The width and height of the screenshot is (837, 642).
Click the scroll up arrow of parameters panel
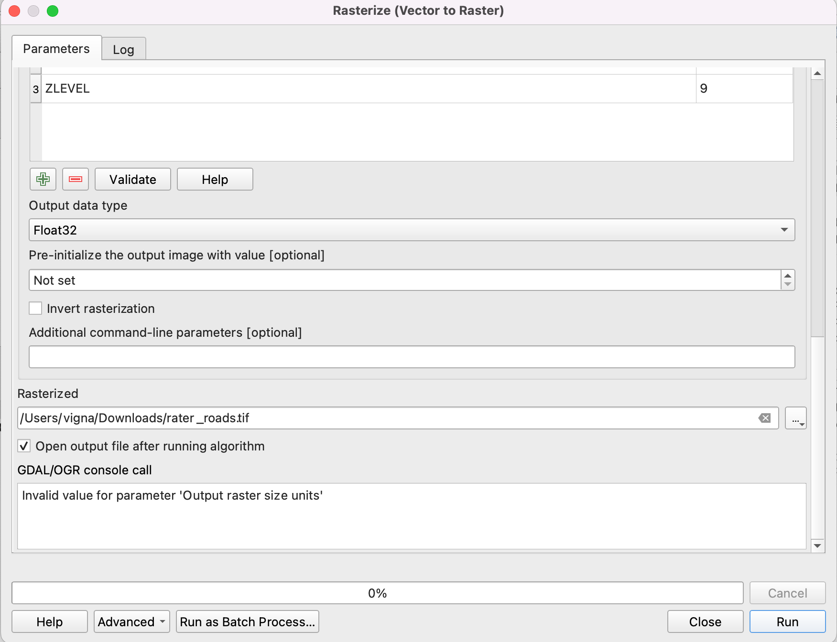pos(817,74)
